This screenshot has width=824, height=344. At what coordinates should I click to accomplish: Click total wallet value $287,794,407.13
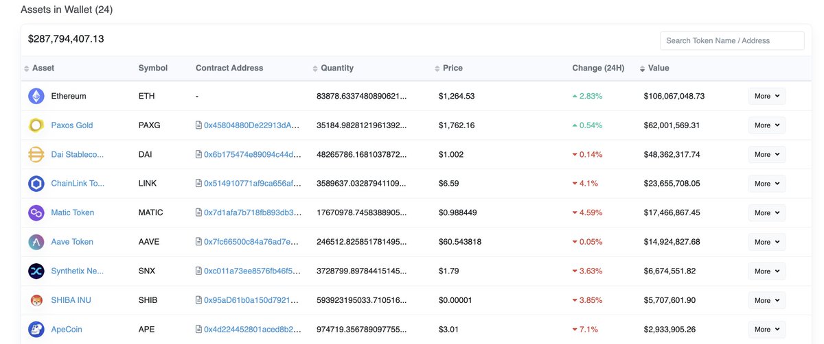66,39
